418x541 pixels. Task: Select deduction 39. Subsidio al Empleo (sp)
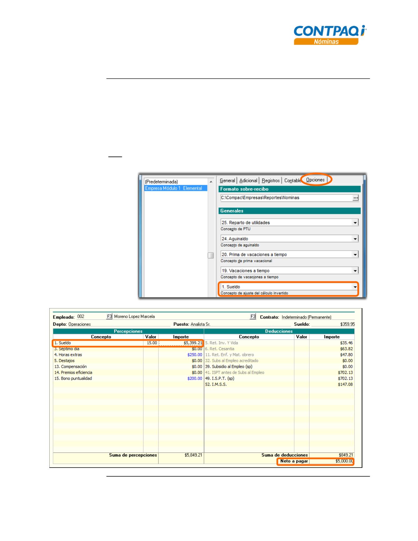279,367
